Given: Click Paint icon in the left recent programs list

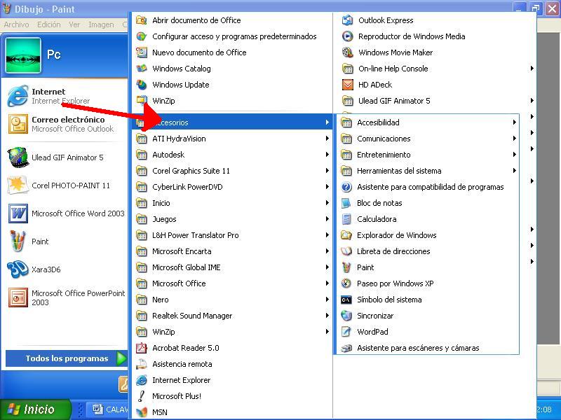Looking at the screenshot, I should pos(18,241).
